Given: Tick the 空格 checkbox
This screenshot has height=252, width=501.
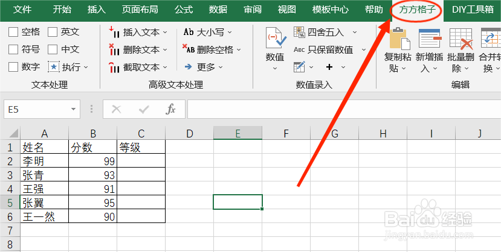Looking at the screenshot, I should 13,32.
